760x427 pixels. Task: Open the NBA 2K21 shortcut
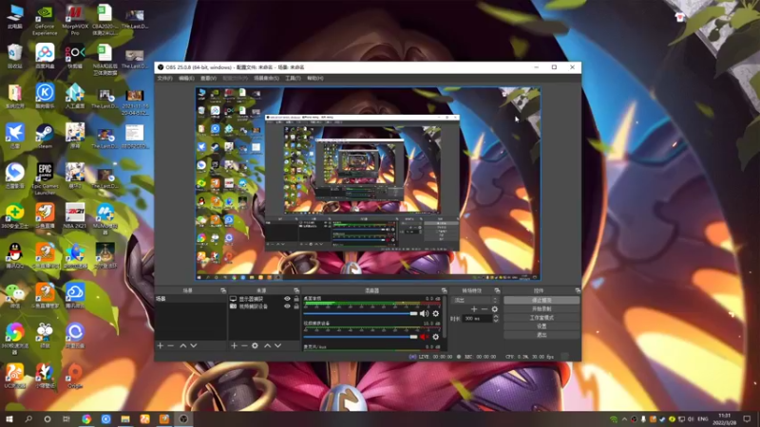(75, 216)
